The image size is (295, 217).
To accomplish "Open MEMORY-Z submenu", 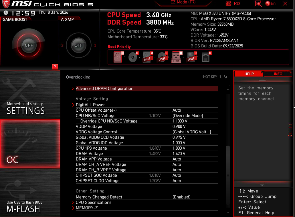I will (147, 208).
